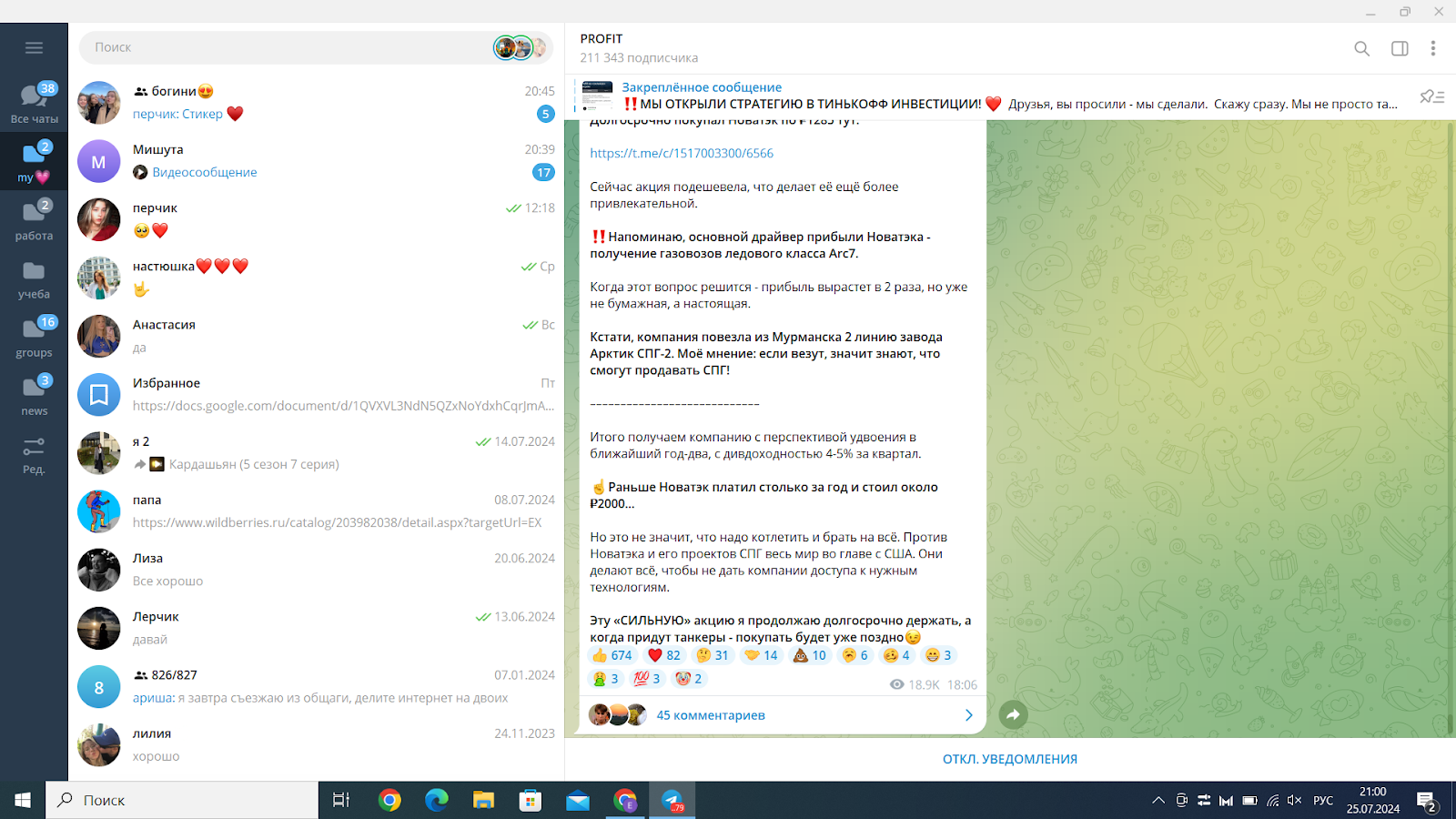
Task: Edit folders with the Ред. icon
Action: click(34, 456)
